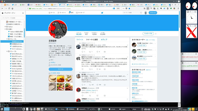Image resolution: width=198 pixels, height=111 pixels.
Task: Click the bookmark star in the address bar
Action: [129, 8]
